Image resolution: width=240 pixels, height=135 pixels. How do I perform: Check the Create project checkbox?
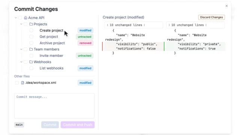31,30
